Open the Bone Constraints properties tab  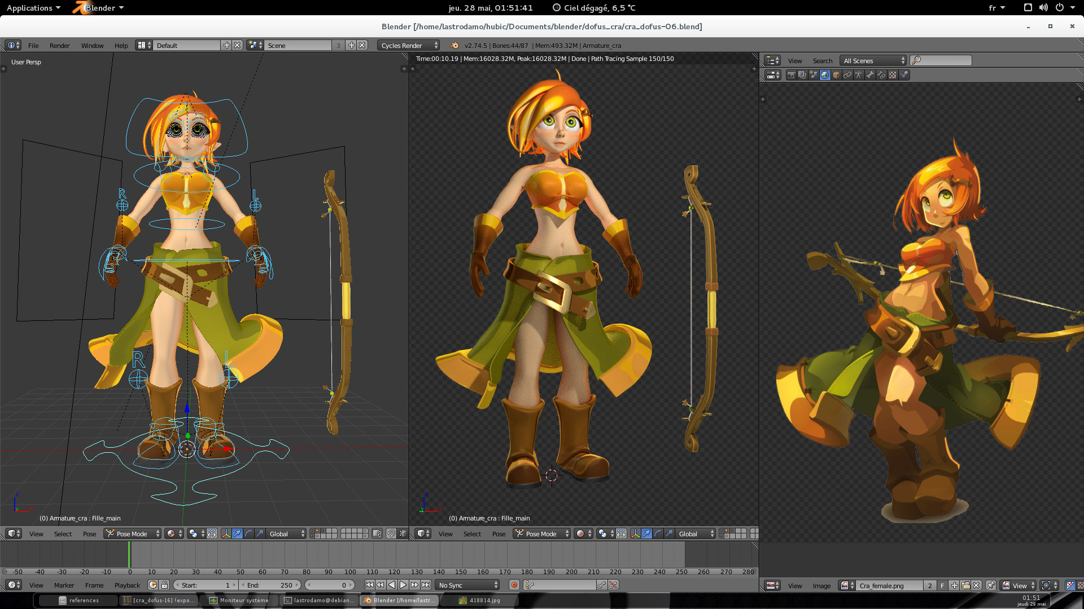881,75
